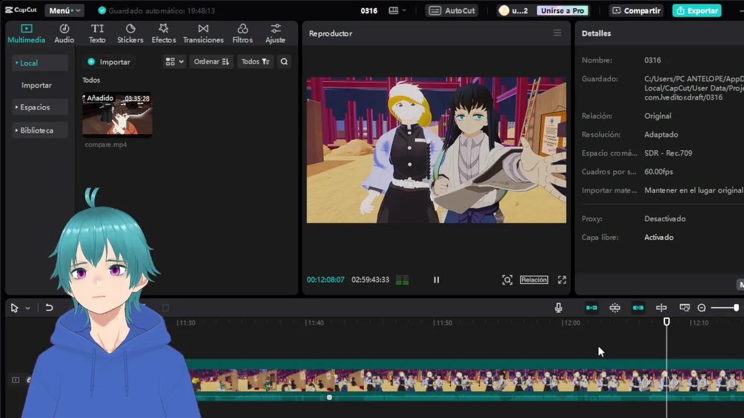
Task: Click the video clip in the timeline
Action: [x=465, y=380]
